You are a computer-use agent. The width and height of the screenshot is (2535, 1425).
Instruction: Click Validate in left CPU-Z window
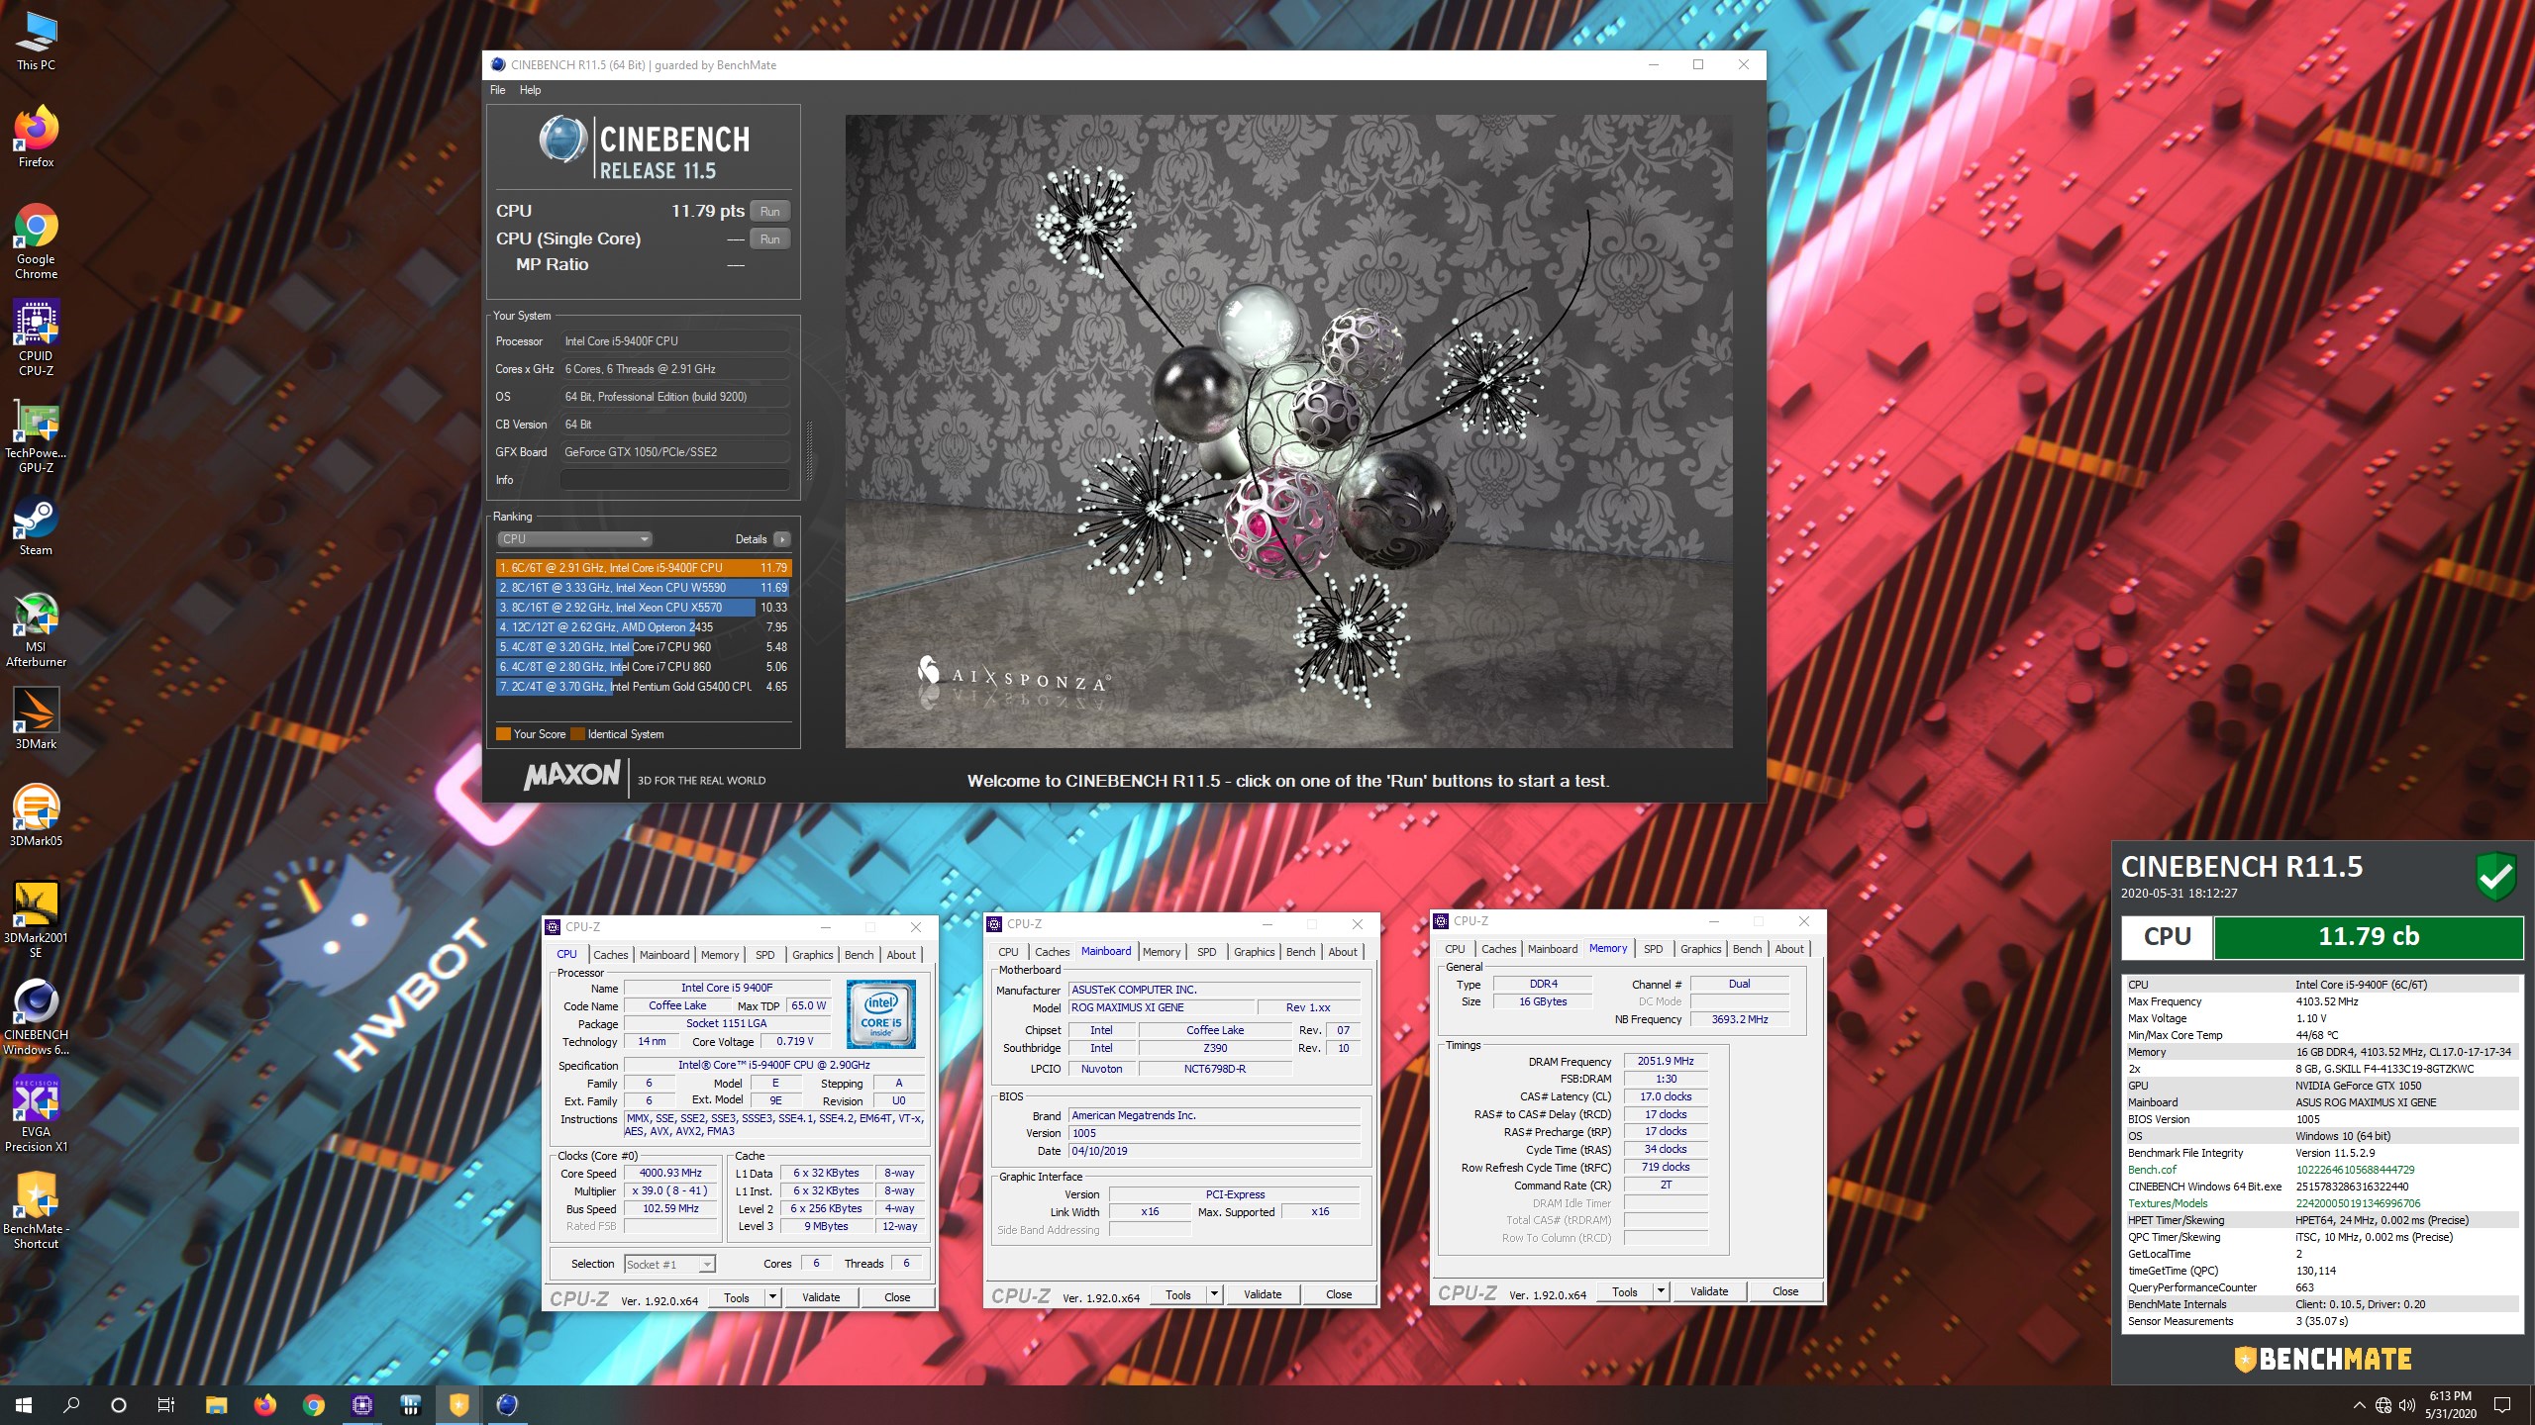pos(821,1297)
